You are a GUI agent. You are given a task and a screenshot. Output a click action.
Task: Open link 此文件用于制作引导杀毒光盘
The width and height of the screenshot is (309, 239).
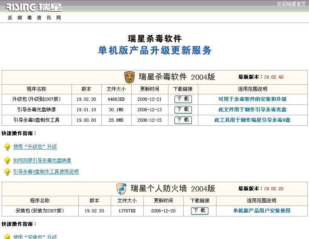(252, 110)
